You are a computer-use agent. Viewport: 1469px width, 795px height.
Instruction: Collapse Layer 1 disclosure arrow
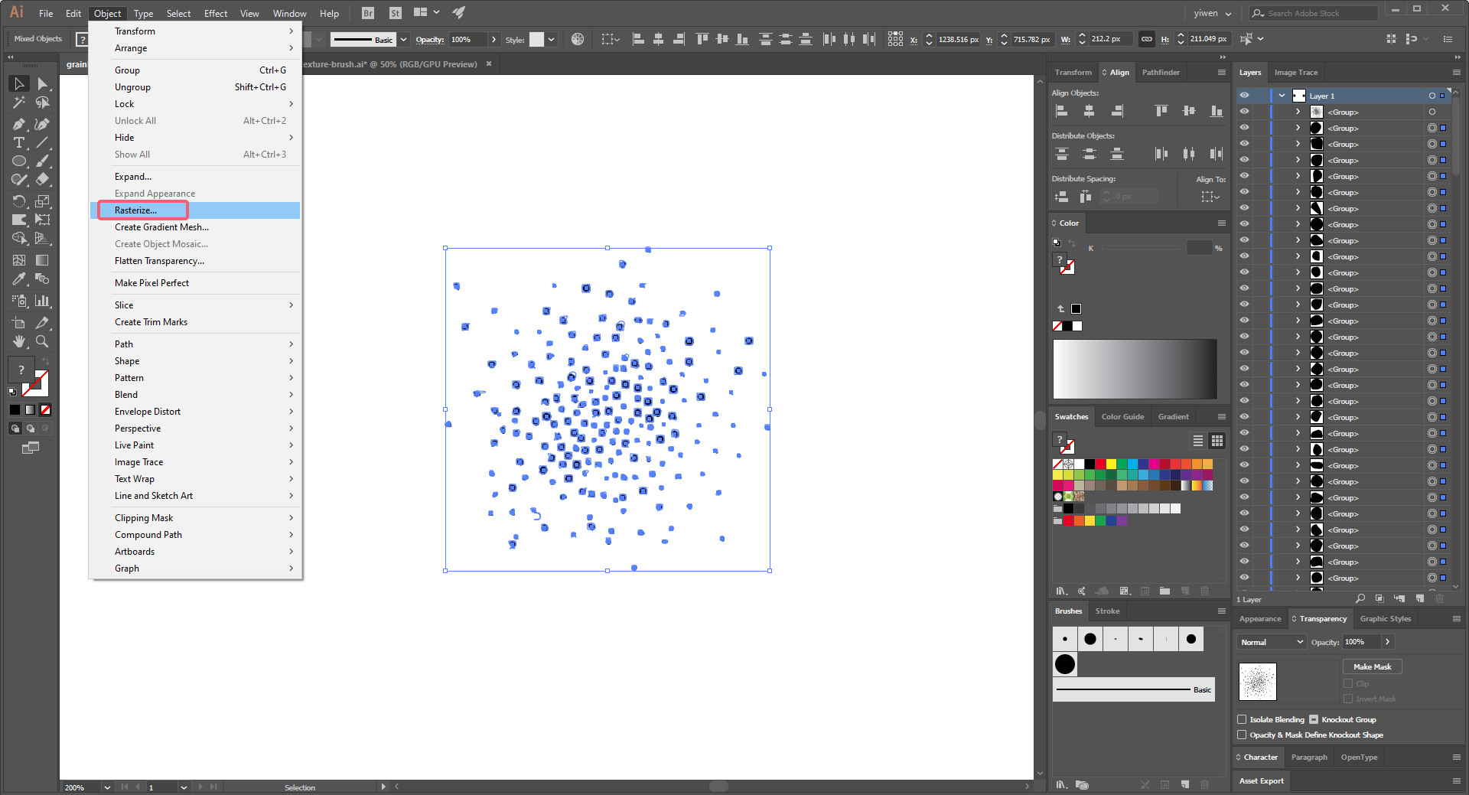coord(1282,96)
